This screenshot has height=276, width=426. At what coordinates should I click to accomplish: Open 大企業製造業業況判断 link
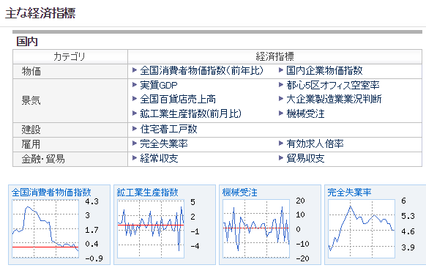tap(334, 99)
